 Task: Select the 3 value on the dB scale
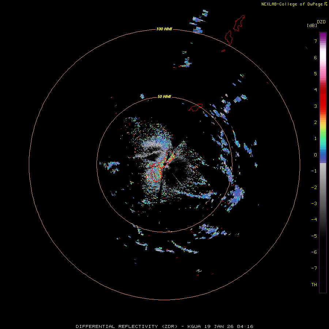click(315, 106)
